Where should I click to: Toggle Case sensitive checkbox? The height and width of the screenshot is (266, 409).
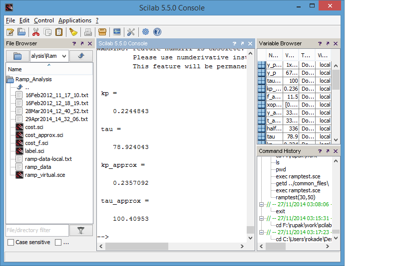(10, 242)
